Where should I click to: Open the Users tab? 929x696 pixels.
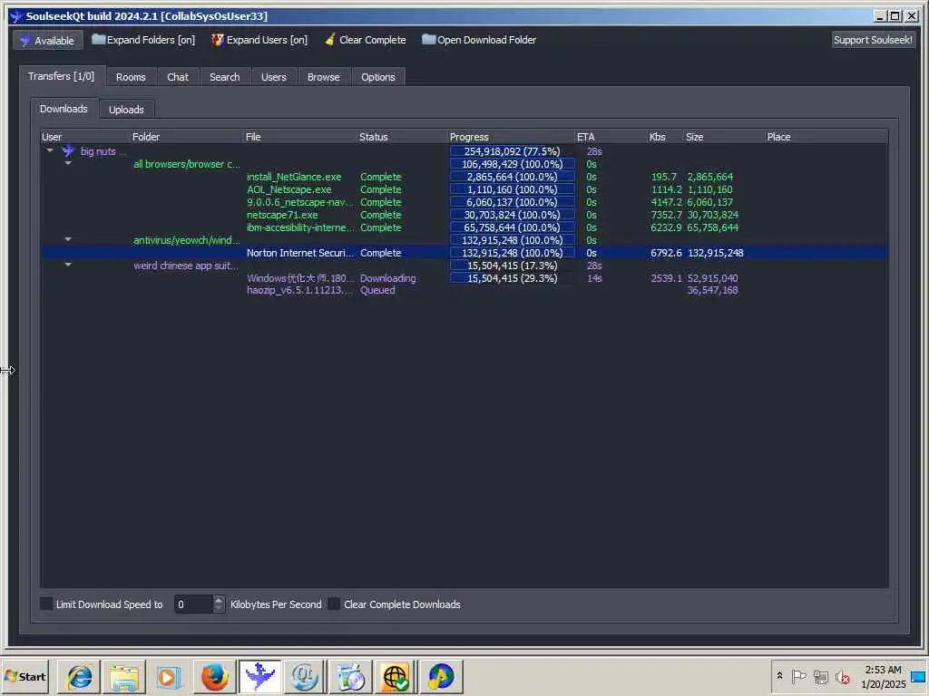click(274, 77)
